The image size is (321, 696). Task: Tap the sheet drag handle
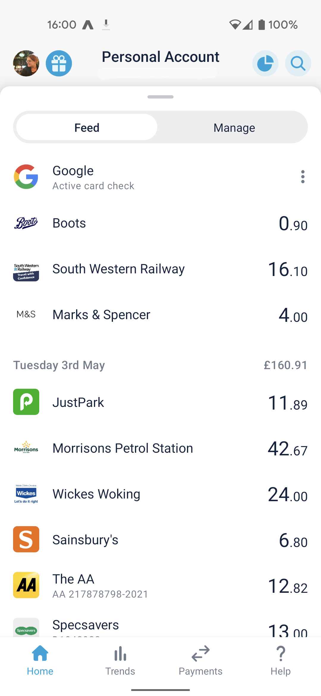point(160,97)
